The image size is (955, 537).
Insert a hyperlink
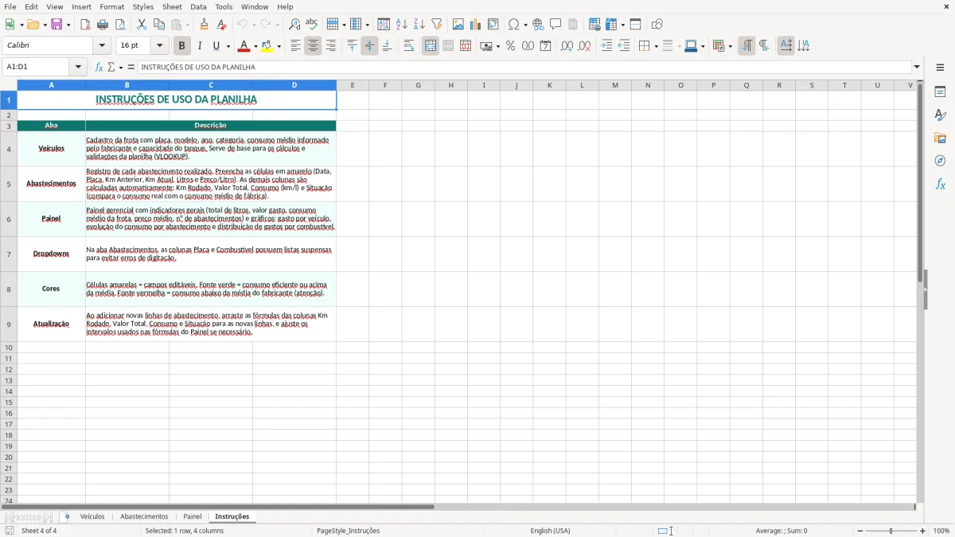tap(538, 25)
